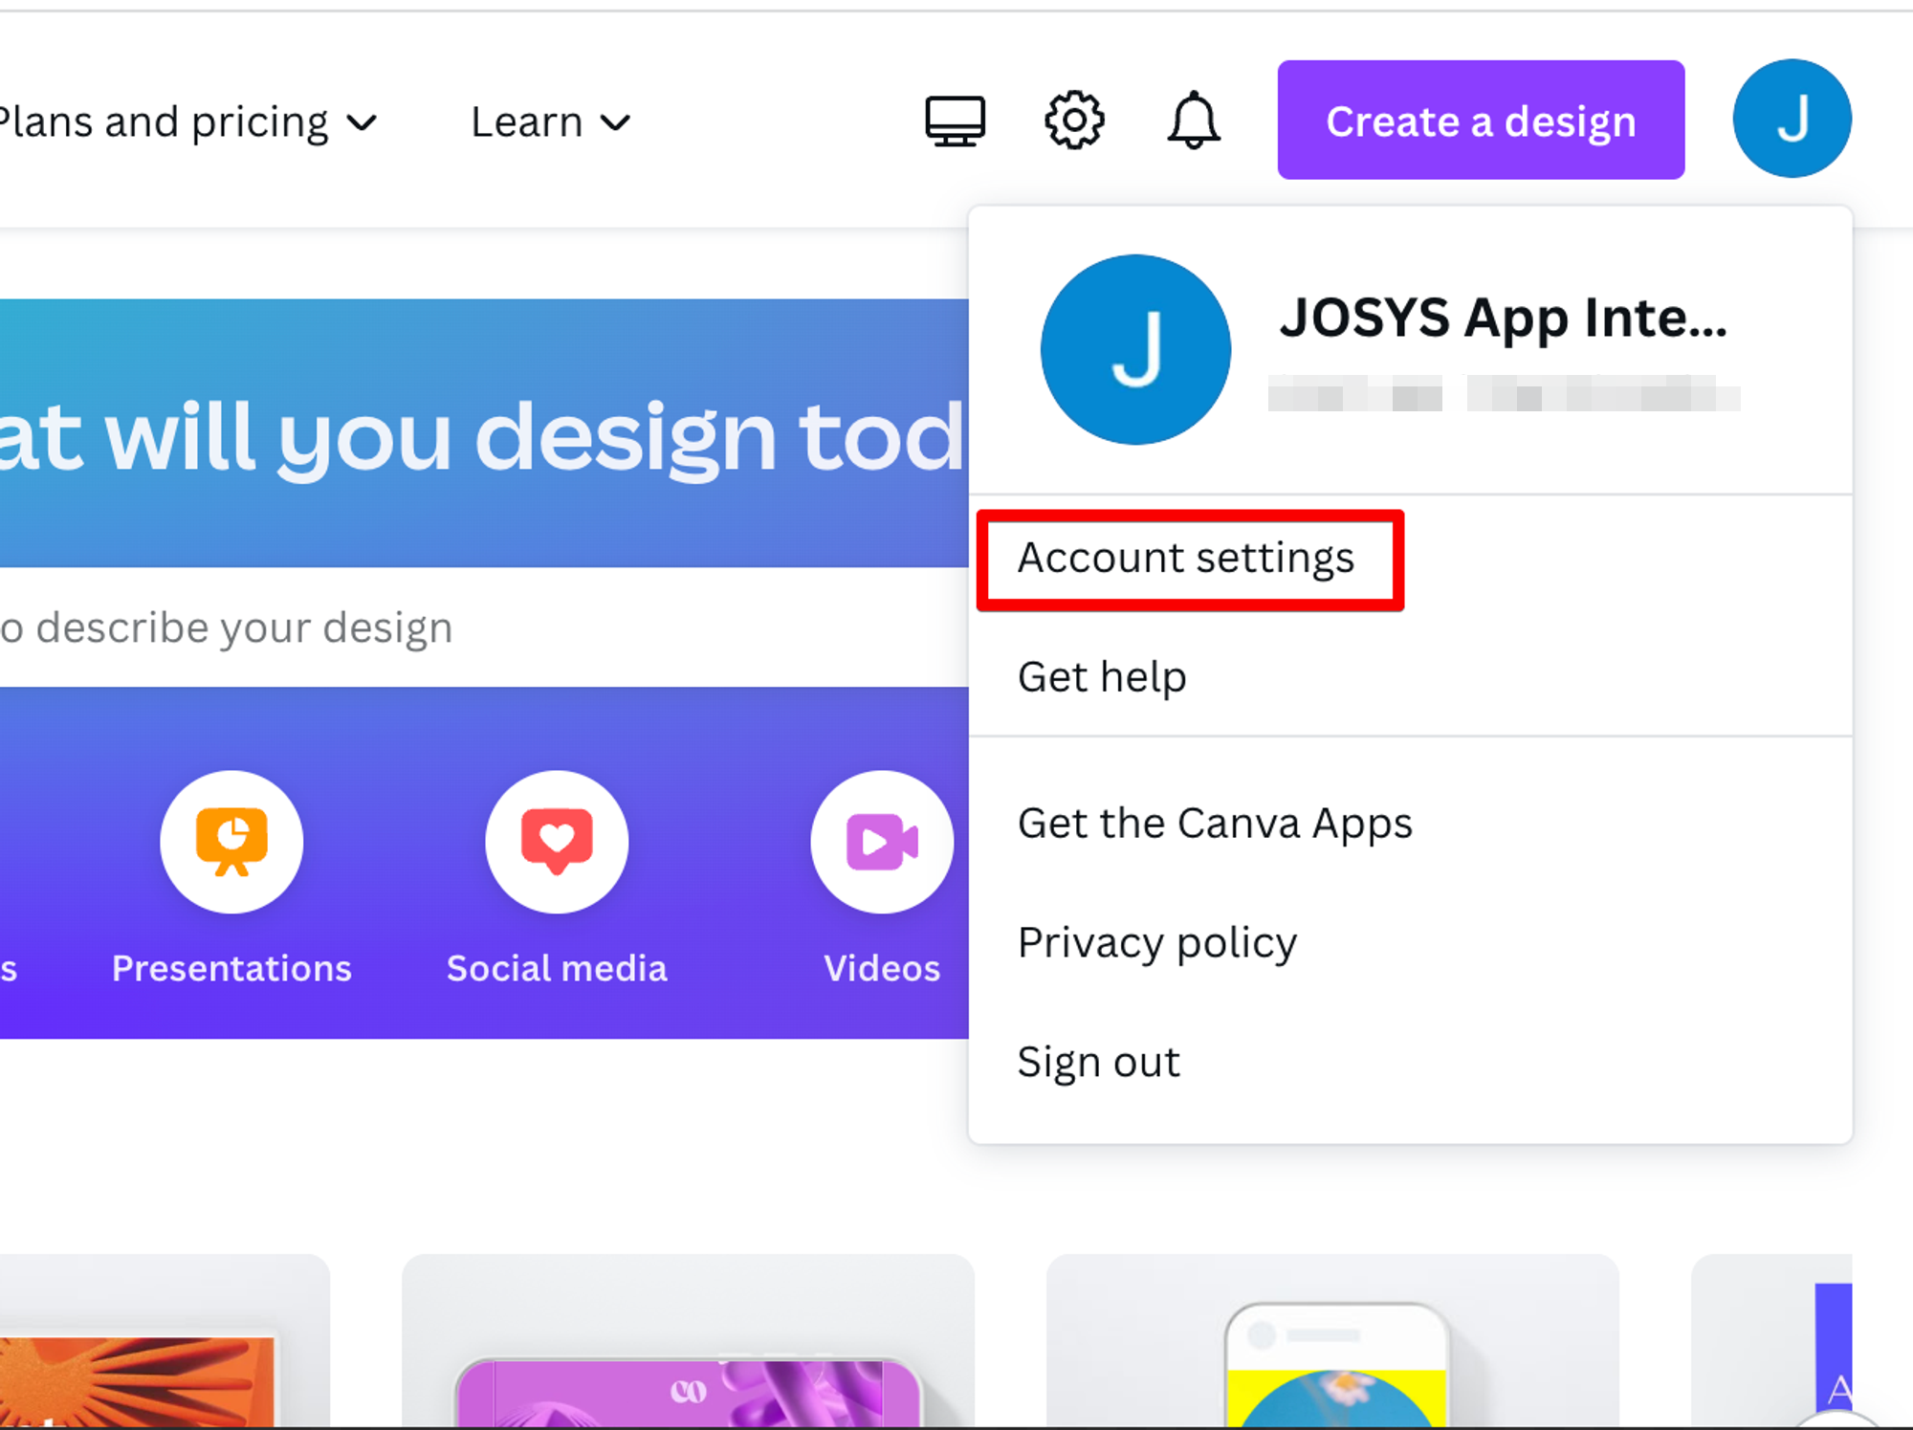The image size is (1913, 1430).
Task: Expand the Plans and pricing dropdown
Action: (191, 122)
